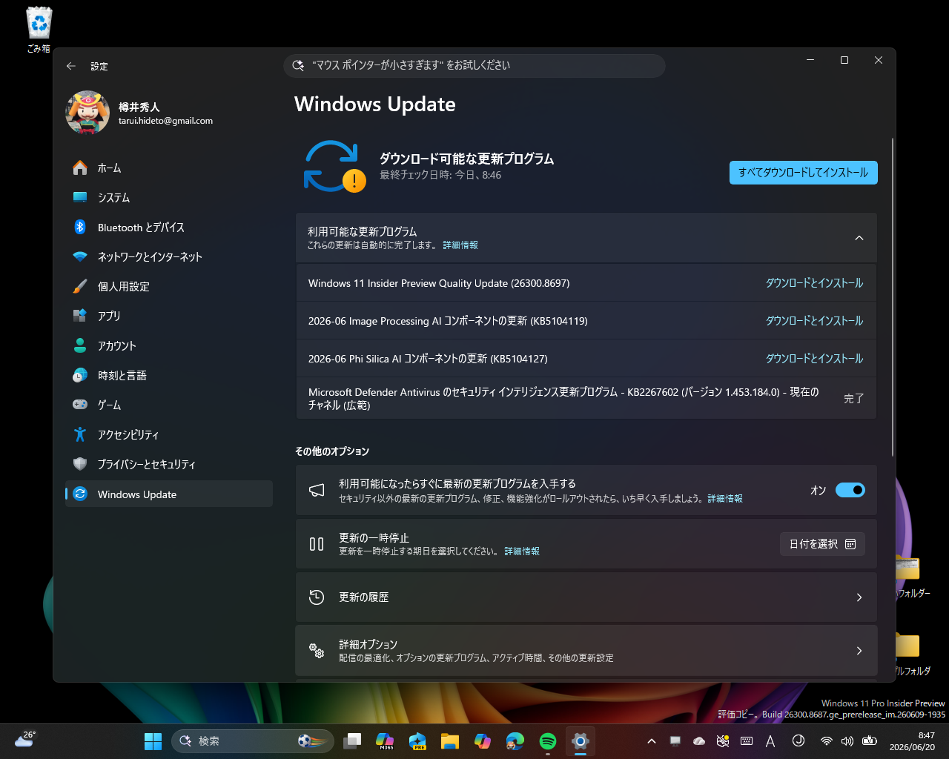Click 詳細情報 link under 利用可能な更新プログラム

(460, 245)
